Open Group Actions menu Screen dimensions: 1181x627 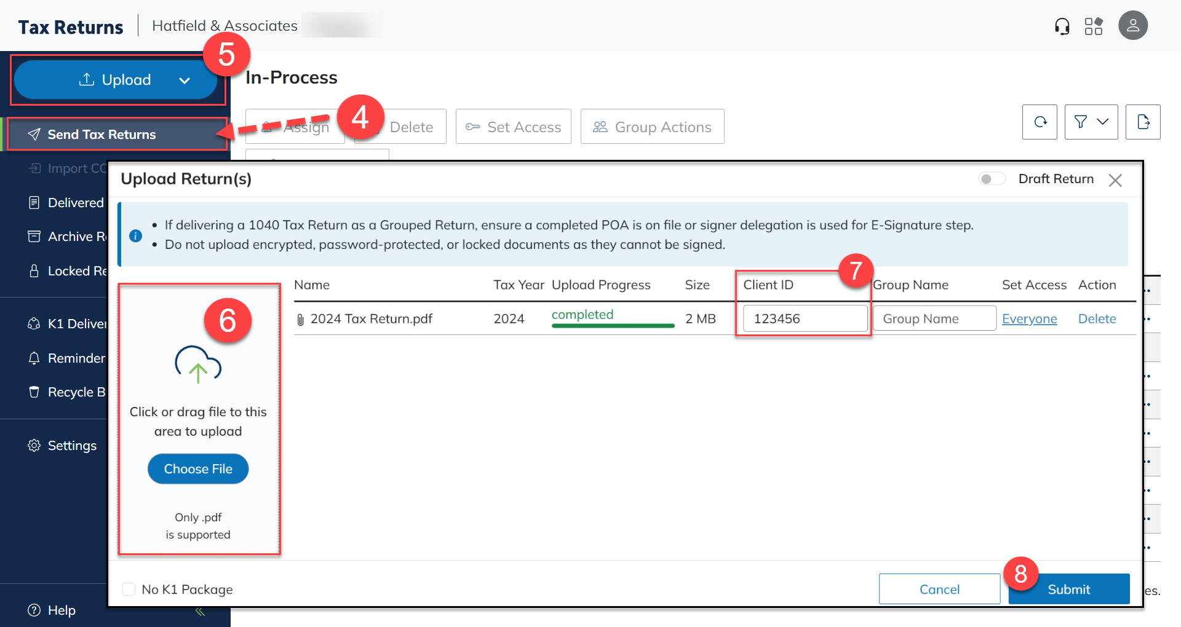click(x=652, y=127)
